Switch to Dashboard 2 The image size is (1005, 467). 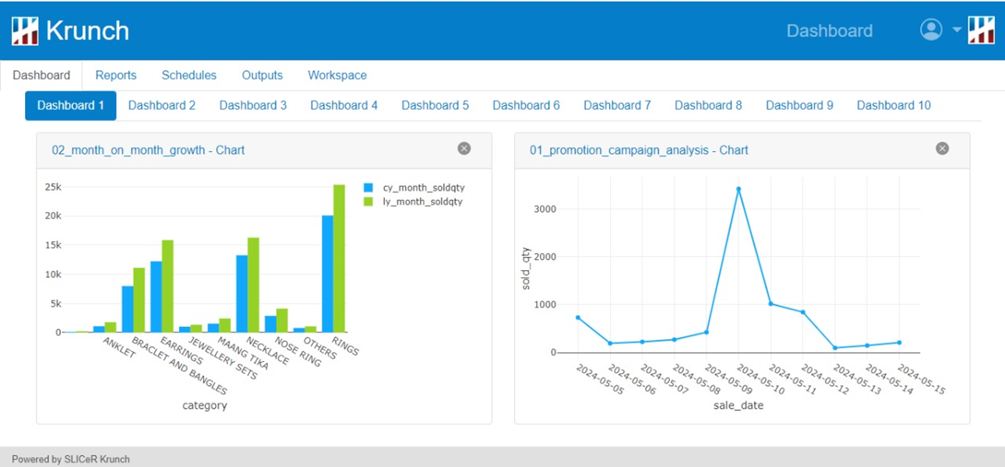tap(162, 106)
